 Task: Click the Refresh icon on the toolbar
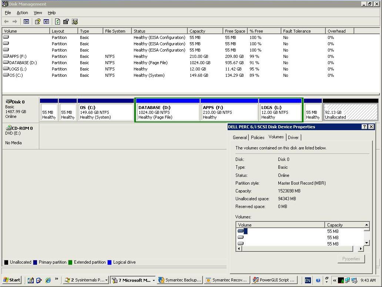pos(58,21)
